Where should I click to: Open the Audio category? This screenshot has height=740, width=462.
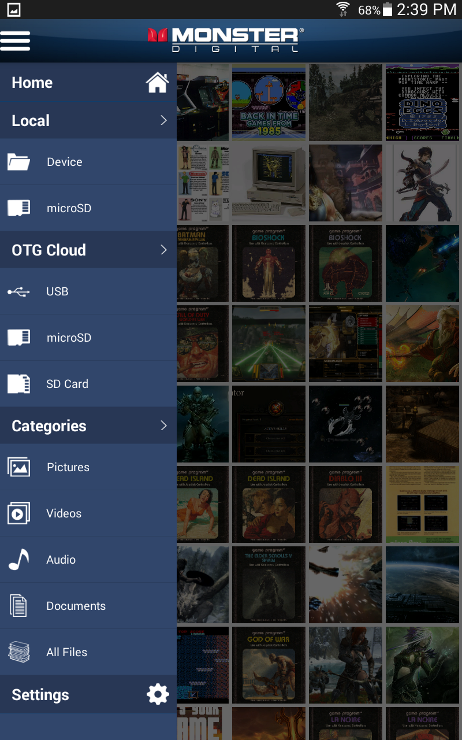pos(88,560)
